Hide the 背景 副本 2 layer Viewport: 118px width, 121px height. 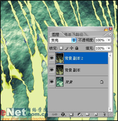point(52,58)
